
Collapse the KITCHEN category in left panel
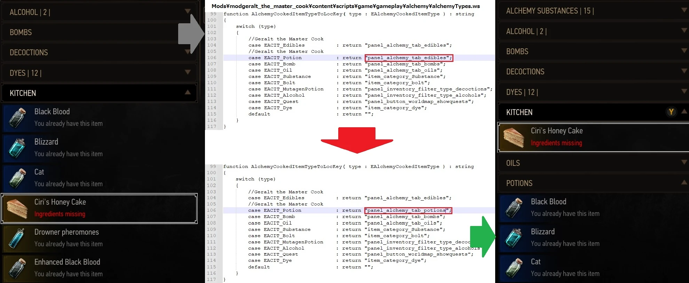tap(100, 93)
